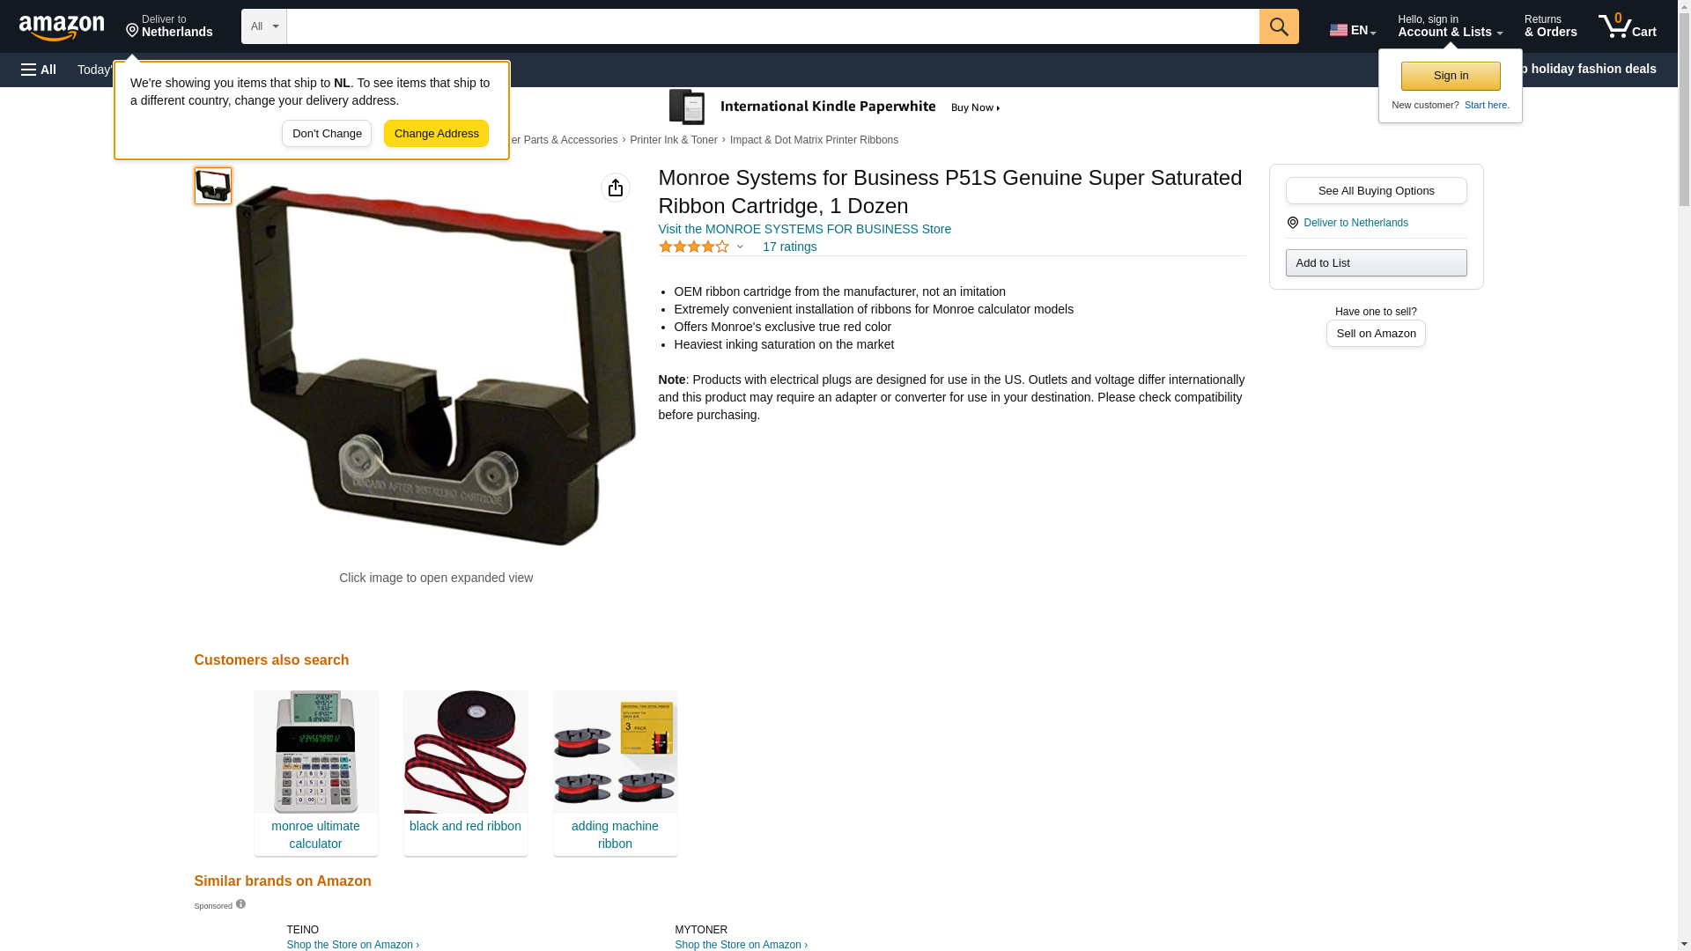Select the product thumbnail image

213,186
